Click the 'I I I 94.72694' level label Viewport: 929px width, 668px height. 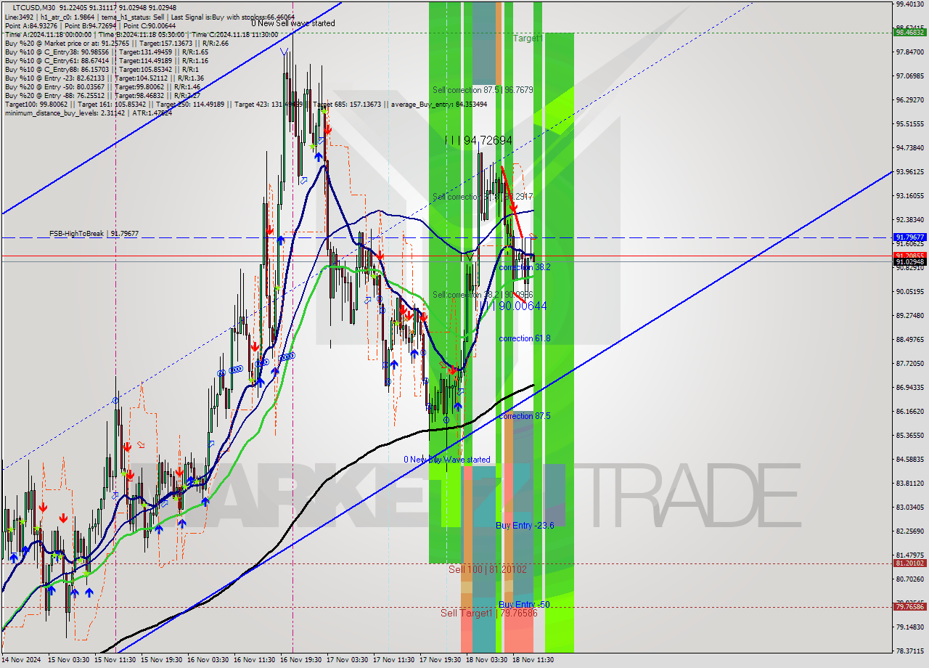click(x=479, y=140)
